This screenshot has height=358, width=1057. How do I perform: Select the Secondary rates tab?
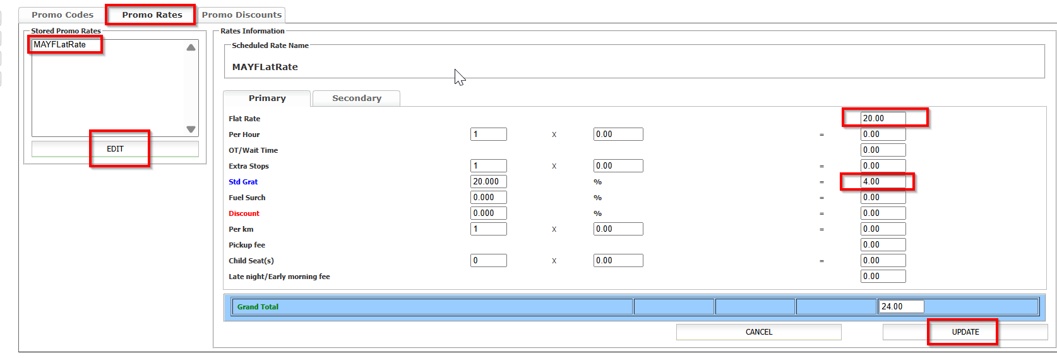[x=356, y=98]
